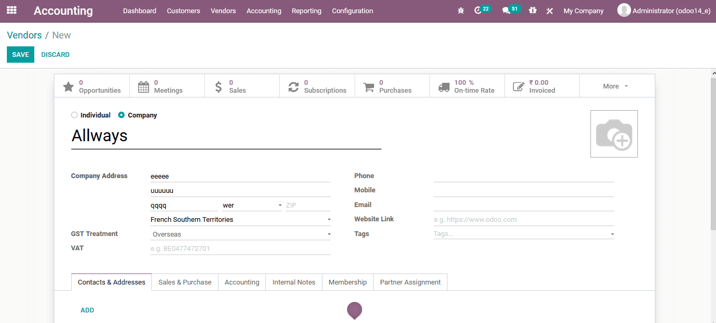716x323 pixels.
Task: Click the 0 Sales stat text
Action: tap(237, 86)
